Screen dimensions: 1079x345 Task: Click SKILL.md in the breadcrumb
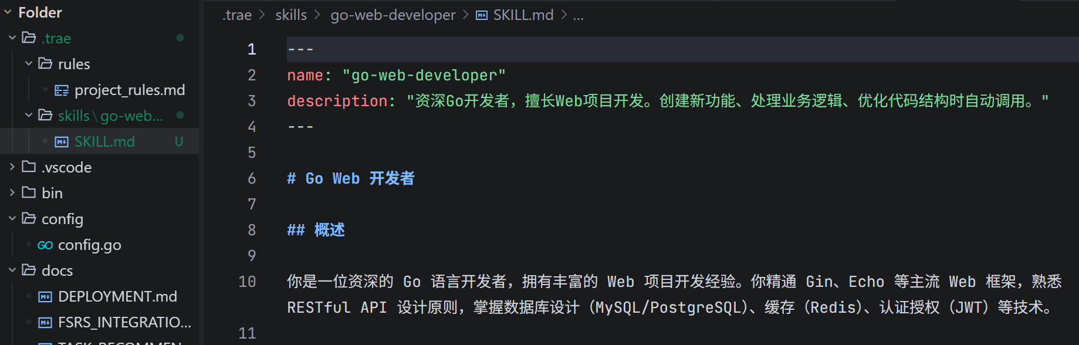[523, 15]
